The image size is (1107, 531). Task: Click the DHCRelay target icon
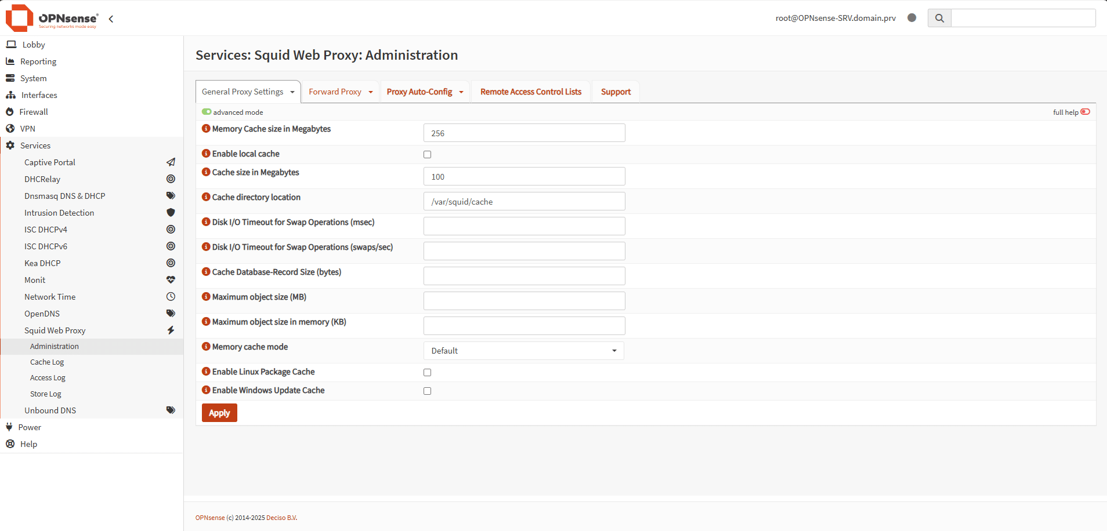point(171,179)
